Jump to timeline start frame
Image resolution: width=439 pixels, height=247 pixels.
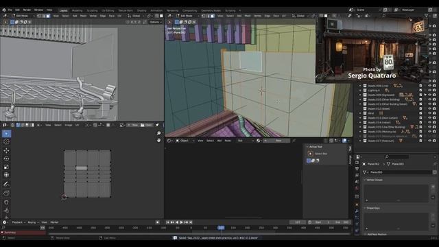pos(167,222)
